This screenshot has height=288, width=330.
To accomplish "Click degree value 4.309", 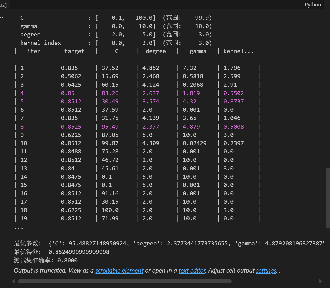I will (x=151, y=143).
